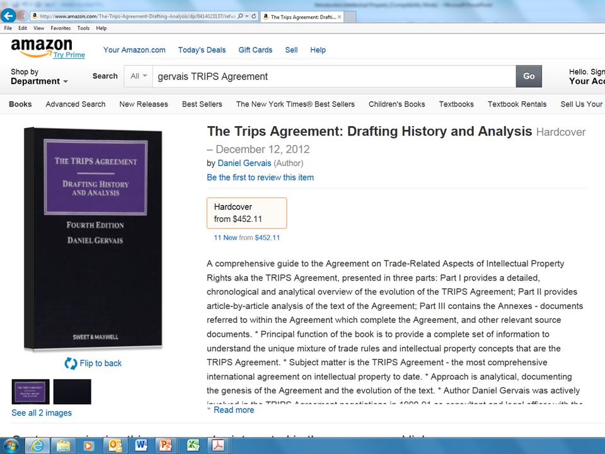Click the refresh icon in address bar

(253, 16)
